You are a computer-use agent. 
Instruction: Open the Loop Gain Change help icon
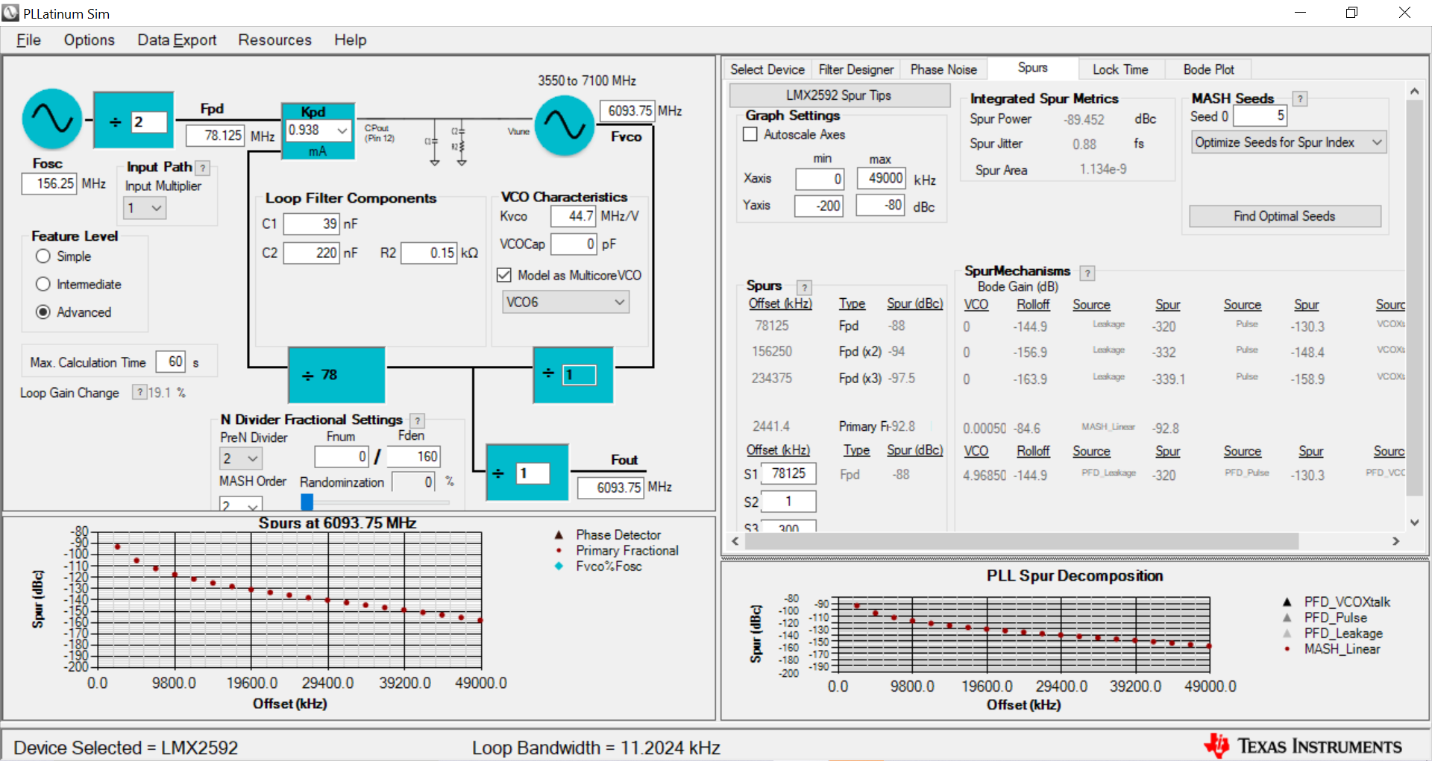139,392
